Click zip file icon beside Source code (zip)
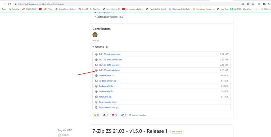The image size is (271, 137). [x=96, y=102]
